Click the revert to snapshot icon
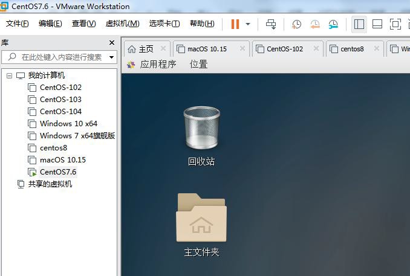The width and height of the screenshot is (410, 276). pyautogui.click(x=314, y=24)
